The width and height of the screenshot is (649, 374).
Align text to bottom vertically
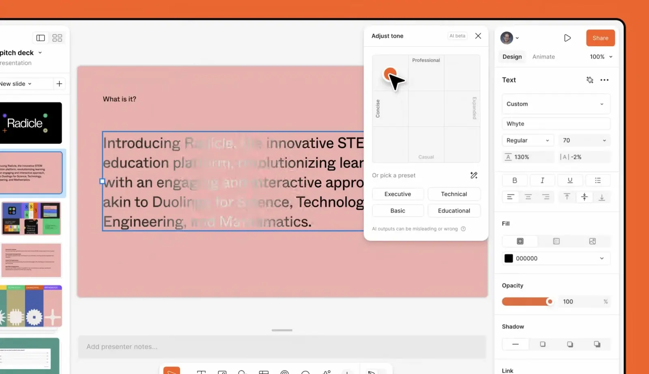(602, 197)
